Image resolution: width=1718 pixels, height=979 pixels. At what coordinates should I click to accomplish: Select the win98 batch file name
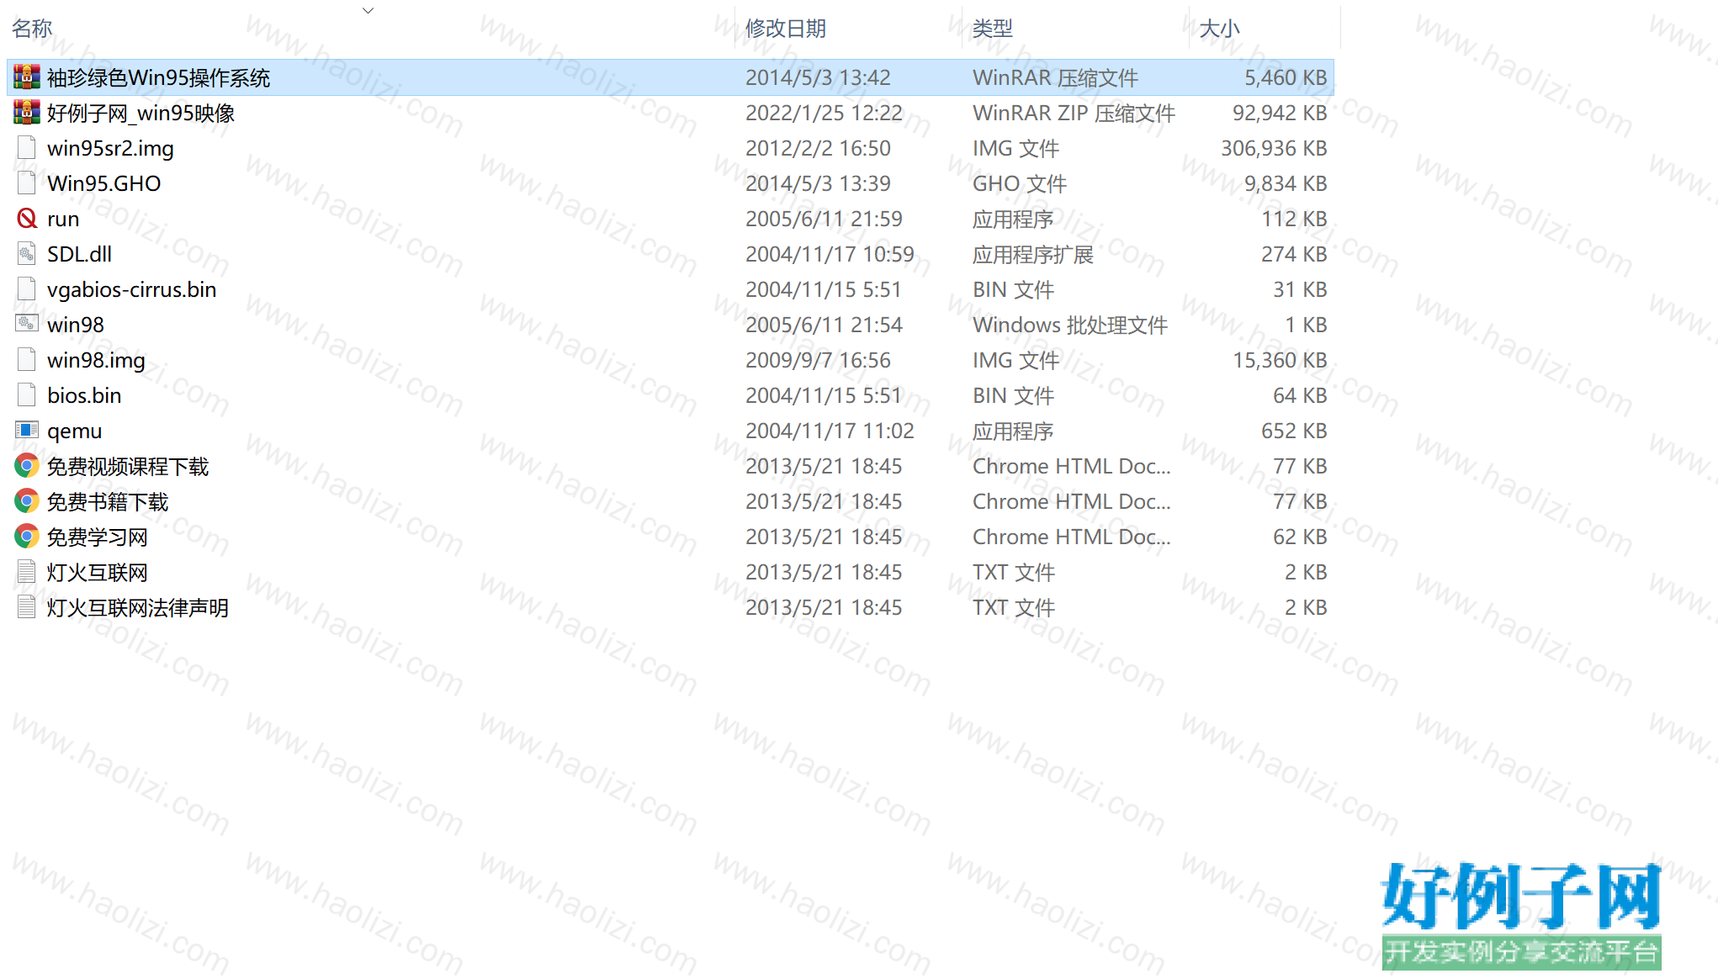click(x=76, y=325)
